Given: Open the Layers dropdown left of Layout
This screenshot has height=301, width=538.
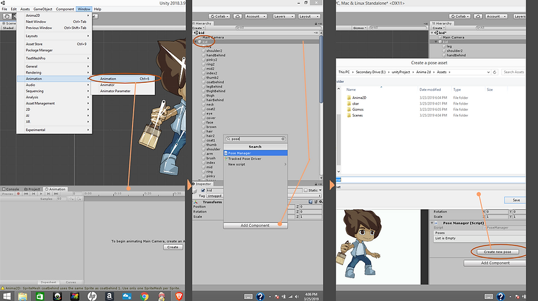Looking at the screenshot, I should point(284,16).
